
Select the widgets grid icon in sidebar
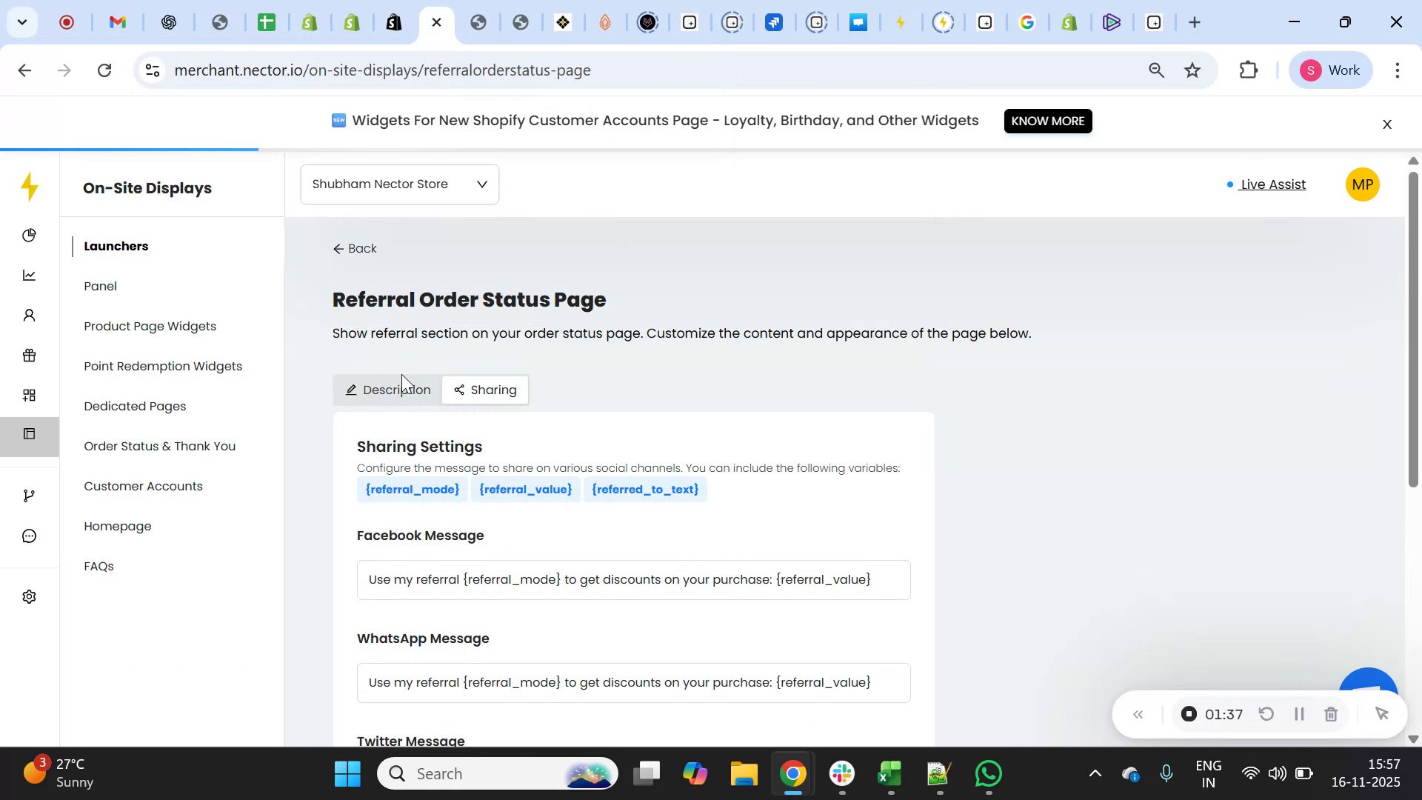coord(29,395)
